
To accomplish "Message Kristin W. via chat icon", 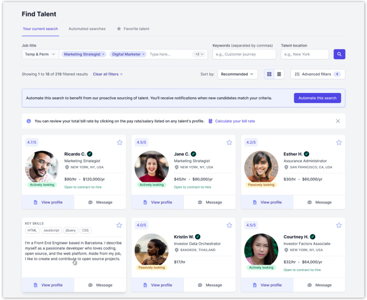I will (x=210, y=285).
